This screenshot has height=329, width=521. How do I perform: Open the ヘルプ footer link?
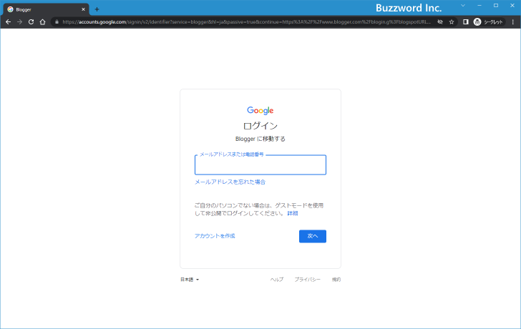click(x=277, y=280)
